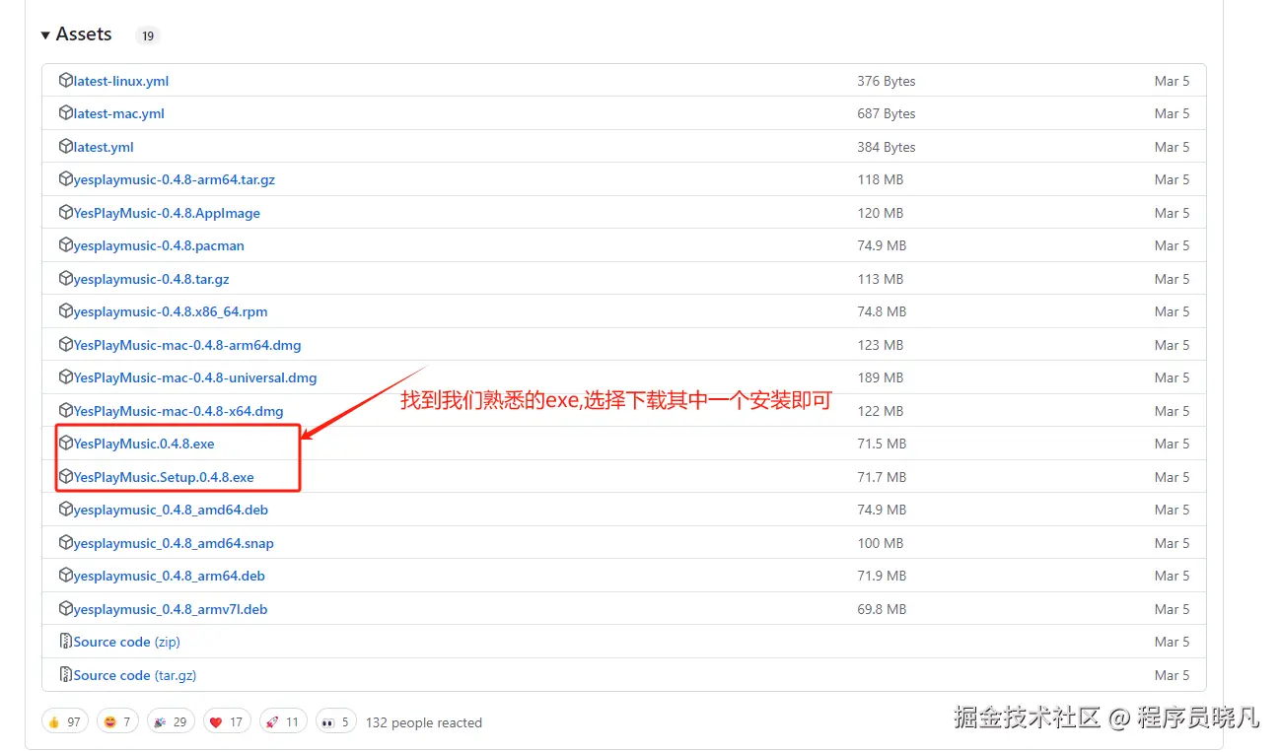The image size is (1281, 752).
Task: Download YesPlayMusic.0.4.8.exe
Action: coord(144,444)
